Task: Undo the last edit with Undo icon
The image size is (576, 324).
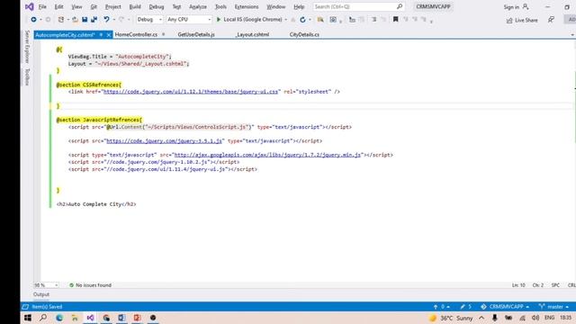Action: 106,20
